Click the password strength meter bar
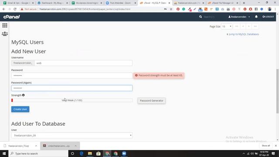The width and height of the screenshot is (279, 157). 72,100
